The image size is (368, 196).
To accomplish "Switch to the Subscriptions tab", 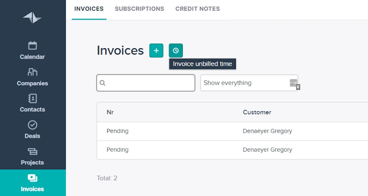I will tap(139, 9).
